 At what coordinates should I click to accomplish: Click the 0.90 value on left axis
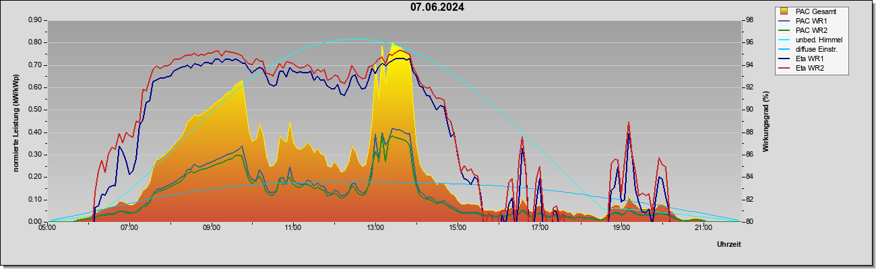point(35,20)
